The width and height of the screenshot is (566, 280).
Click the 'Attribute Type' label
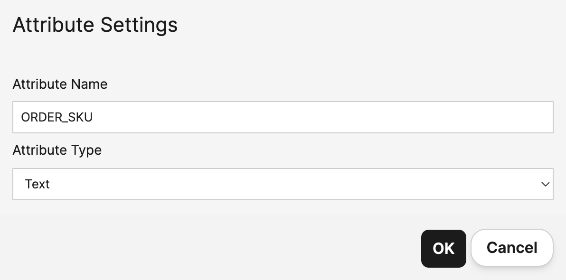pos(57,150)
